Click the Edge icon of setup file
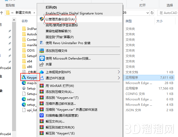Viewport: 178px width, 137px height. pyautogui.click(x=24, y=99)
